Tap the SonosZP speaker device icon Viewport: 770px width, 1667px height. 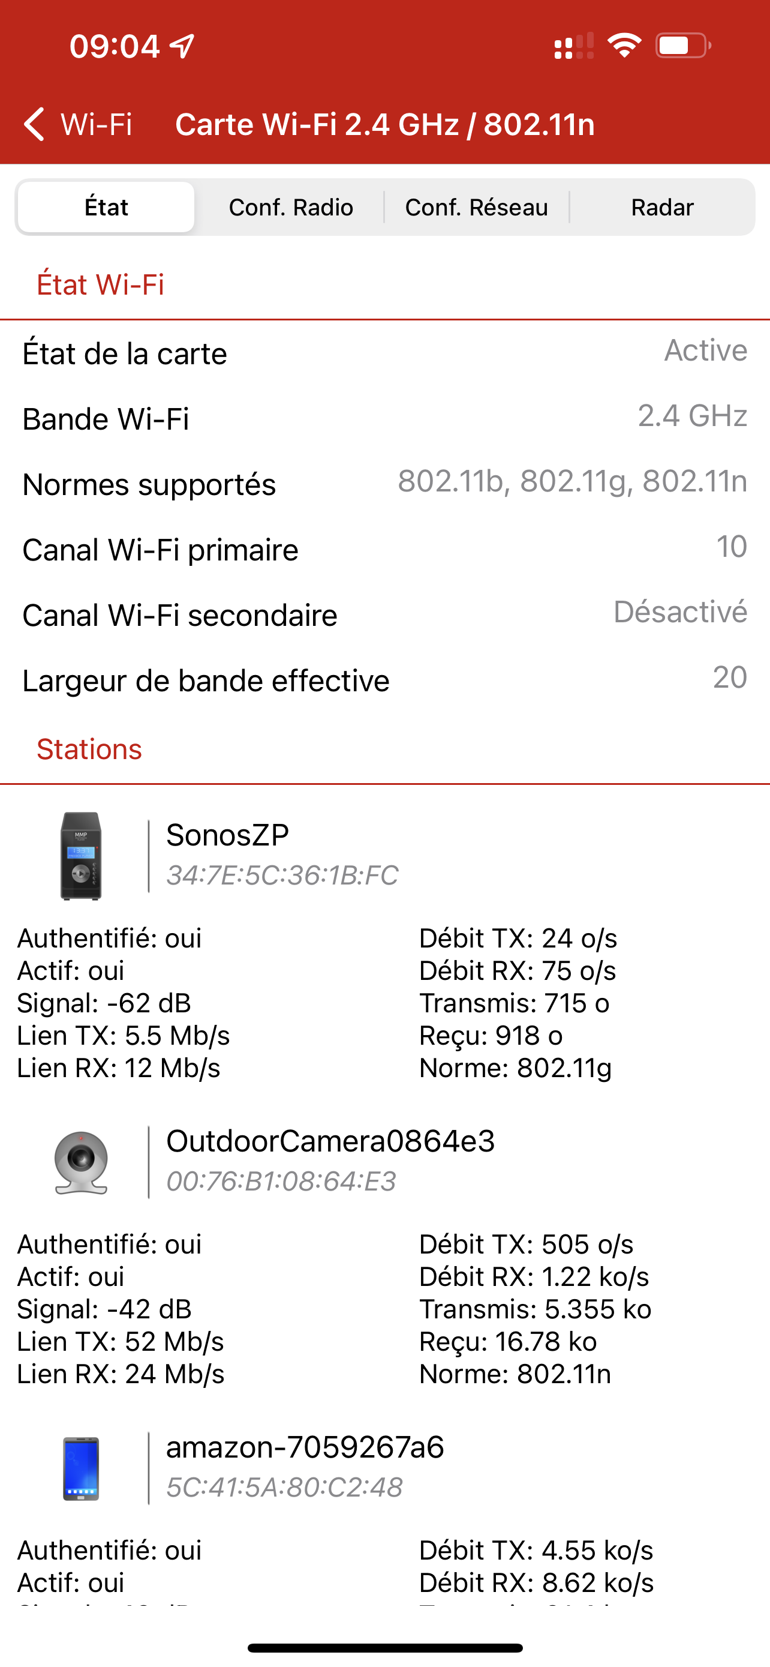(81, 856)
